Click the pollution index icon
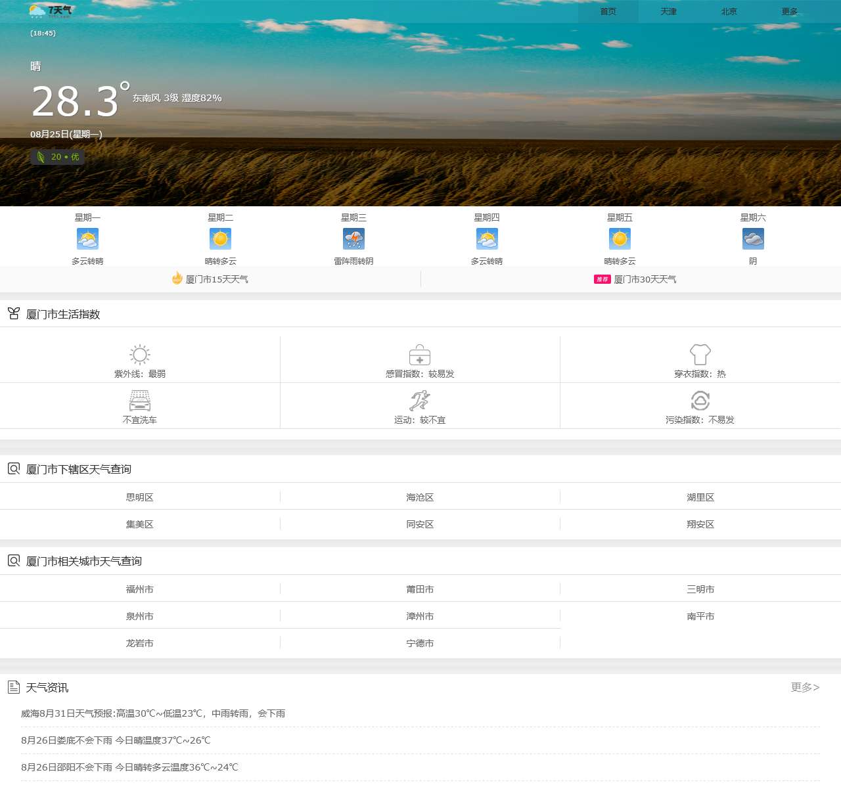This screenshot has width=841, height=785. (700, 401)
